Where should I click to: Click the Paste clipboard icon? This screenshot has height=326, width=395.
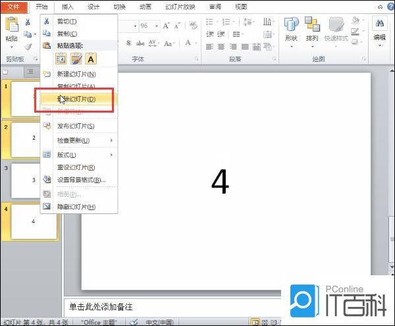(x=12, y=24)
